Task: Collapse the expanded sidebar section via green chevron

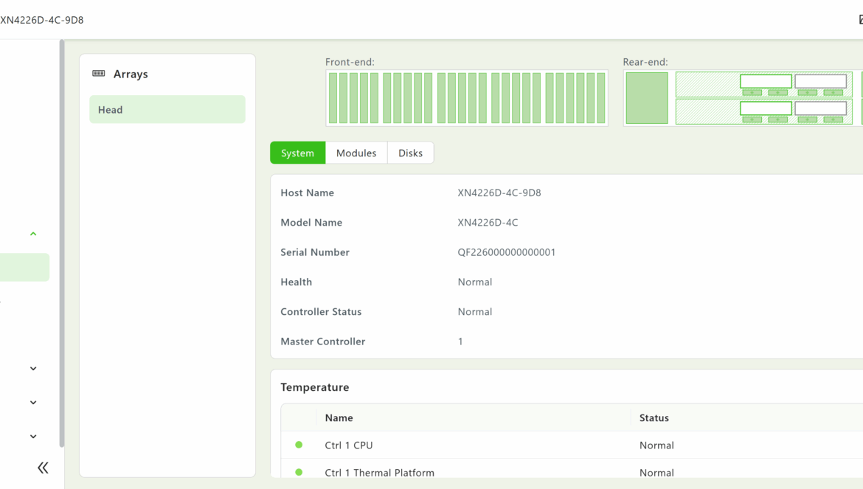Action: (x=33, y=234)
